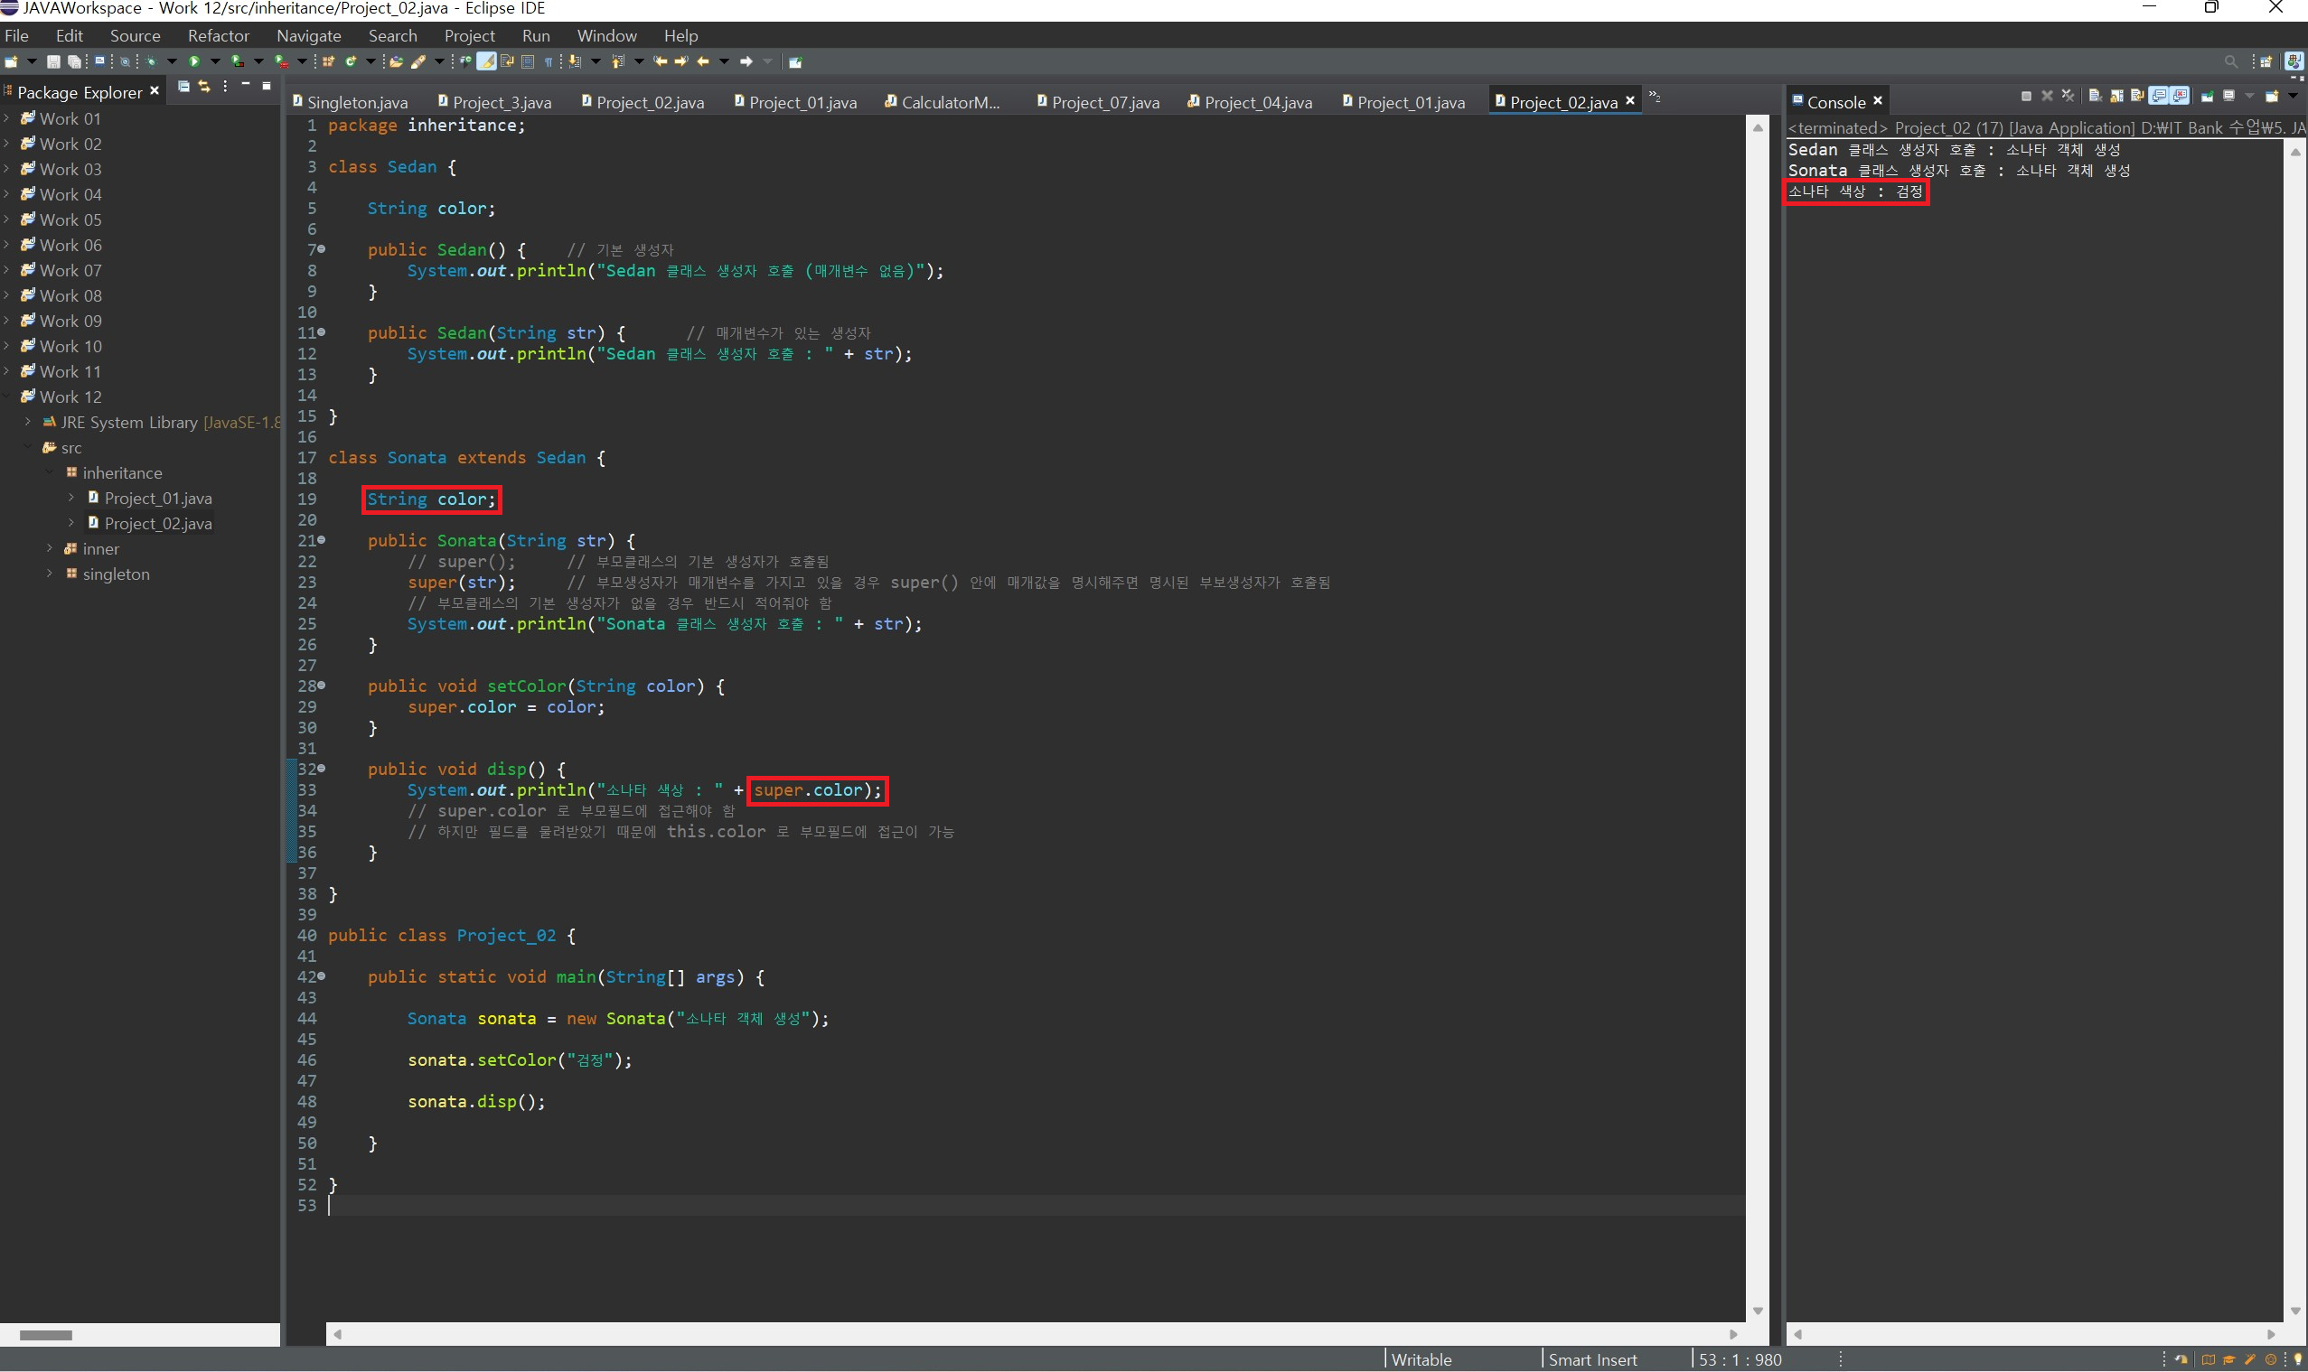The image size is (2308, 1372).
Task: Open the Refactor menu
Action: pos(219,36)
